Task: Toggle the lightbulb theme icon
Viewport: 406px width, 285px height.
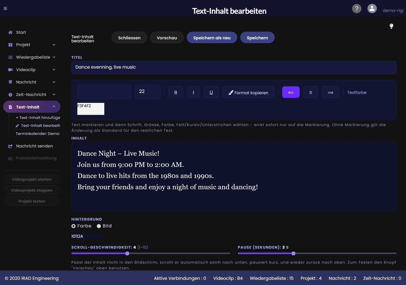Action: (x=391, y=26)
